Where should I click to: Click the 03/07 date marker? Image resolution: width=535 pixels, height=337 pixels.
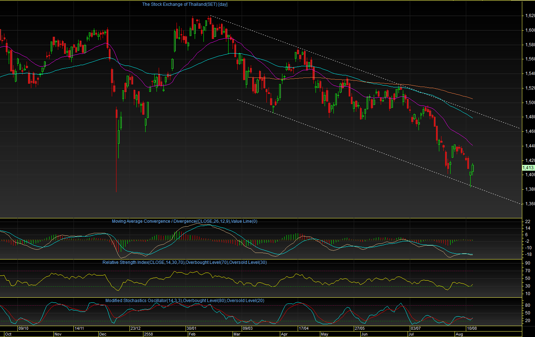[x=416, y=328]
